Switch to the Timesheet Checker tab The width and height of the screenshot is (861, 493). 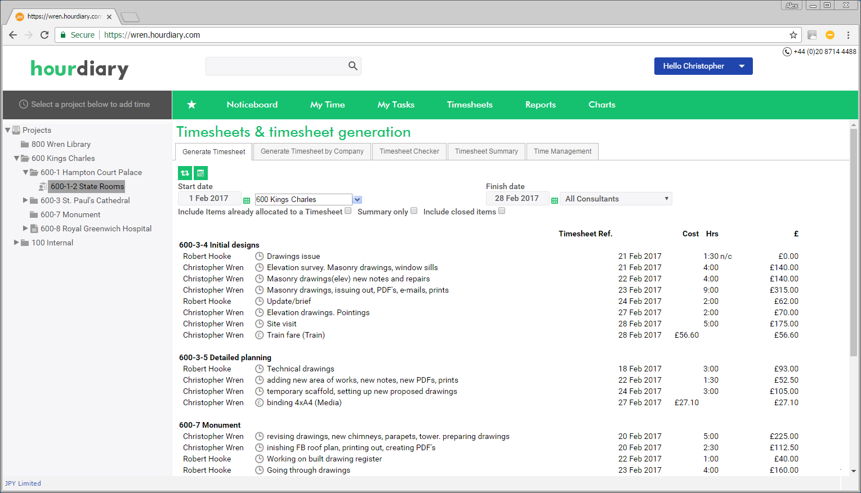409,151
